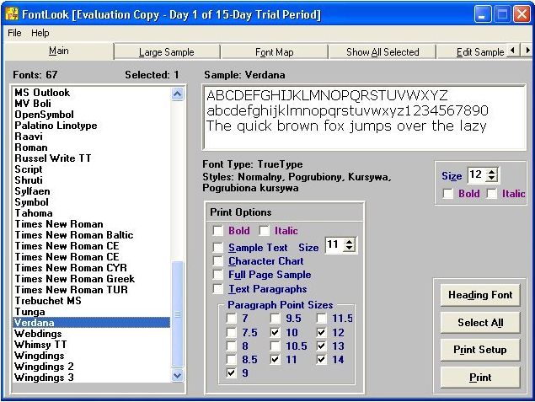Screen dimensions: 535x402
Task: Uncheck paragraph point size 12
Action: pyautogui.click(x=321, y=332)
